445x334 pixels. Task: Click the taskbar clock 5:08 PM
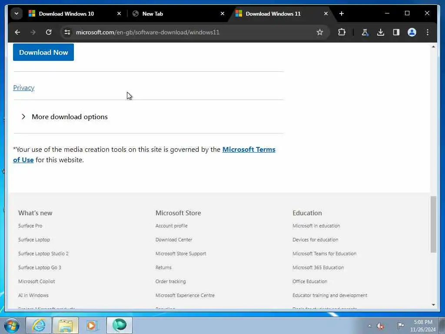click(423, 326)
